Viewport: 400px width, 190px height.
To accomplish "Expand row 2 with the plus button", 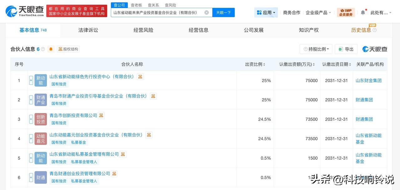I will click(31, 100).
